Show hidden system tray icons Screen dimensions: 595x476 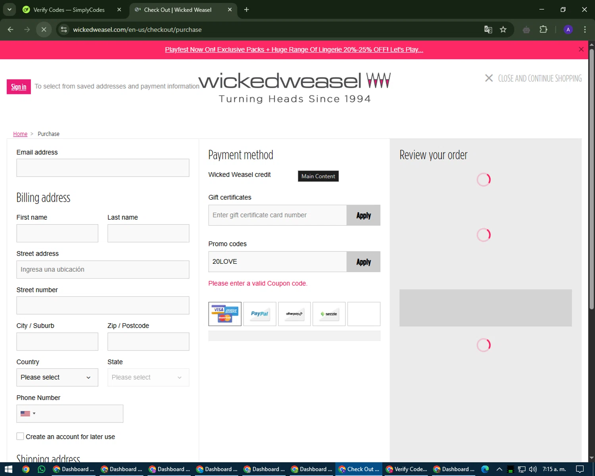click(499, 469)
